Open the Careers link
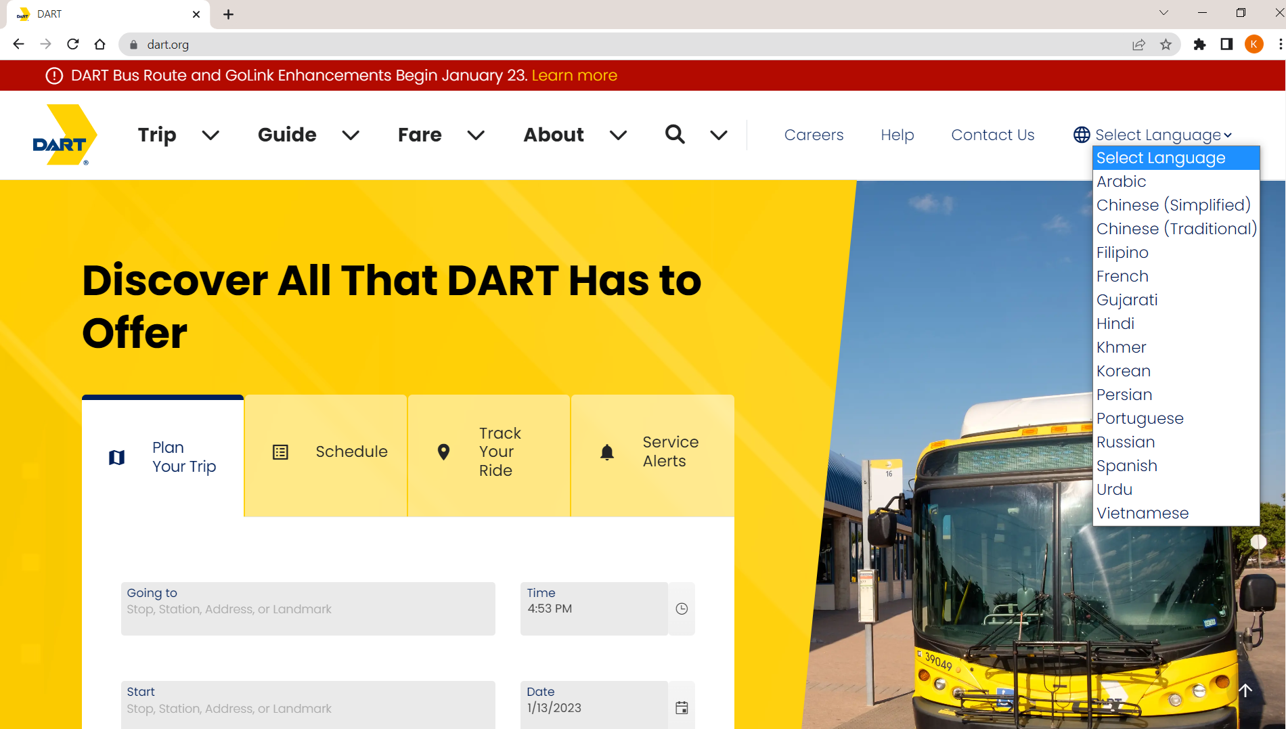 [x=814, y=135]
